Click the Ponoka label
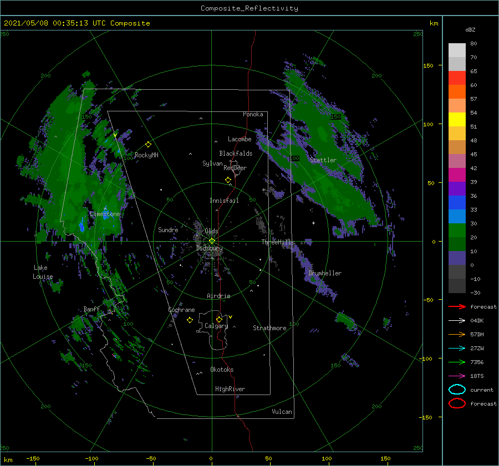 pyautogui.click(x=253, y=114)
